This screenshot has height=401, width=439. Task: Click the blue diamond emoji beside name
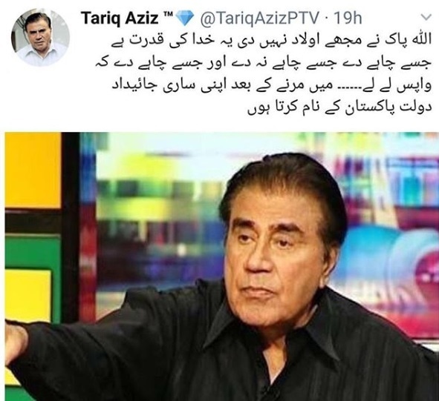pyautogui.click(x=184, y=18)
